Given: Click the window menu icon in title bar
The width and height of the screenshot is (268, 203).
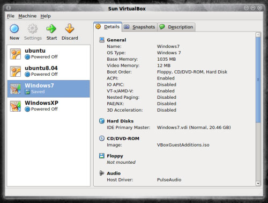Looking at the screenshot, I should [x=9, y=8].
